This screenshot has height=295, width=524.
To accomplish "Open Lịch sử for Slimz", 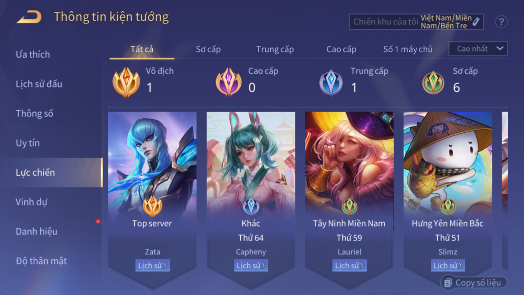I will click(x=448, y=266).
